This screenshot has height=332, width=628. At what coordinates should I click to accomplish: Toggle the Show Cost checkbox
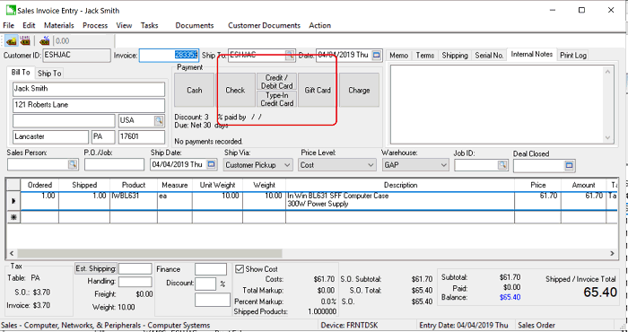pyautogui.click(x=240, y=268)
